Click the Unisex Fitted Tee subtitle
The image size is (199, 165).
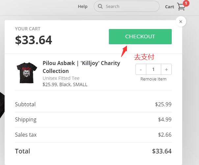coord(61,78)
